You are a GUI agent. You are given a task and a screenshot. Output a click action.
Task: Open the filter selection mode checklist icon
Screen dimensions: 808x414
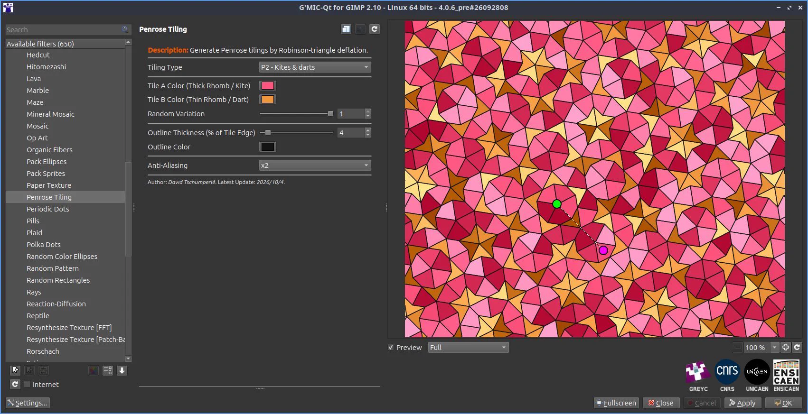click(108, 370)
